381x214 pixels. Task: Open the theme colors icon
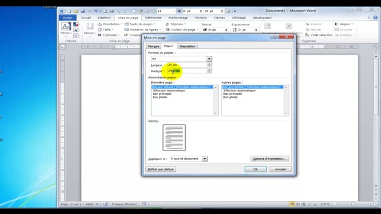click(76, 24)
